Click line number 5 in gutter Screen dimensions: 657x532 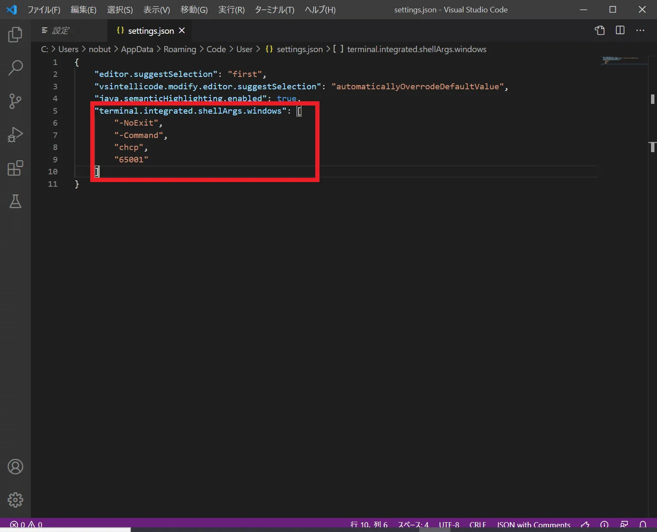(55, 111)
